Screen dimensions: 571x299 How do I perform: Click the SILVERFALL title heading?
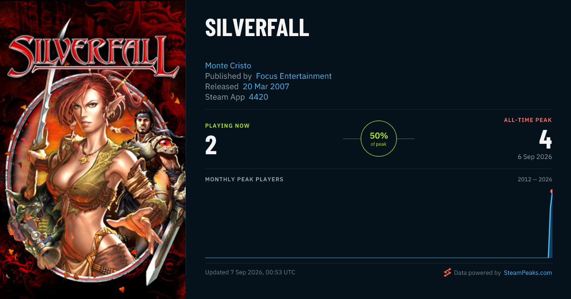[257, 28]
